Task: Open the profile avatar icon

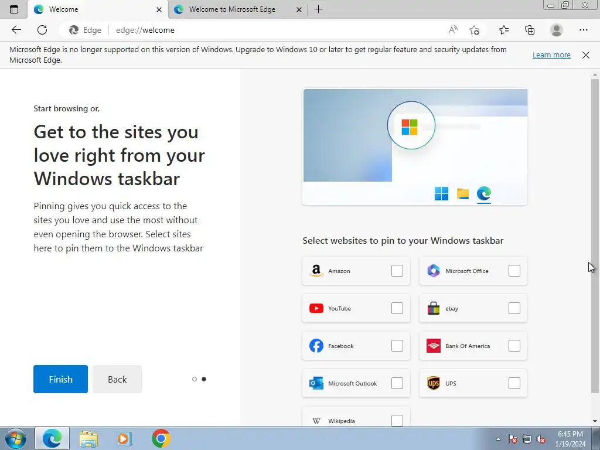Action: pyautogui.click(x=557, y=30)
